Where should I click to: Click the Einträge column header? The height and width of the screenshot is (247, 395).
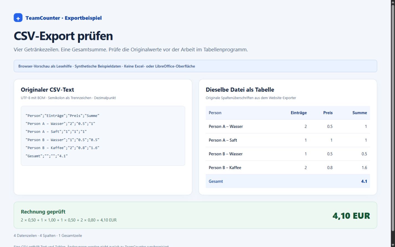pos(299,113)
